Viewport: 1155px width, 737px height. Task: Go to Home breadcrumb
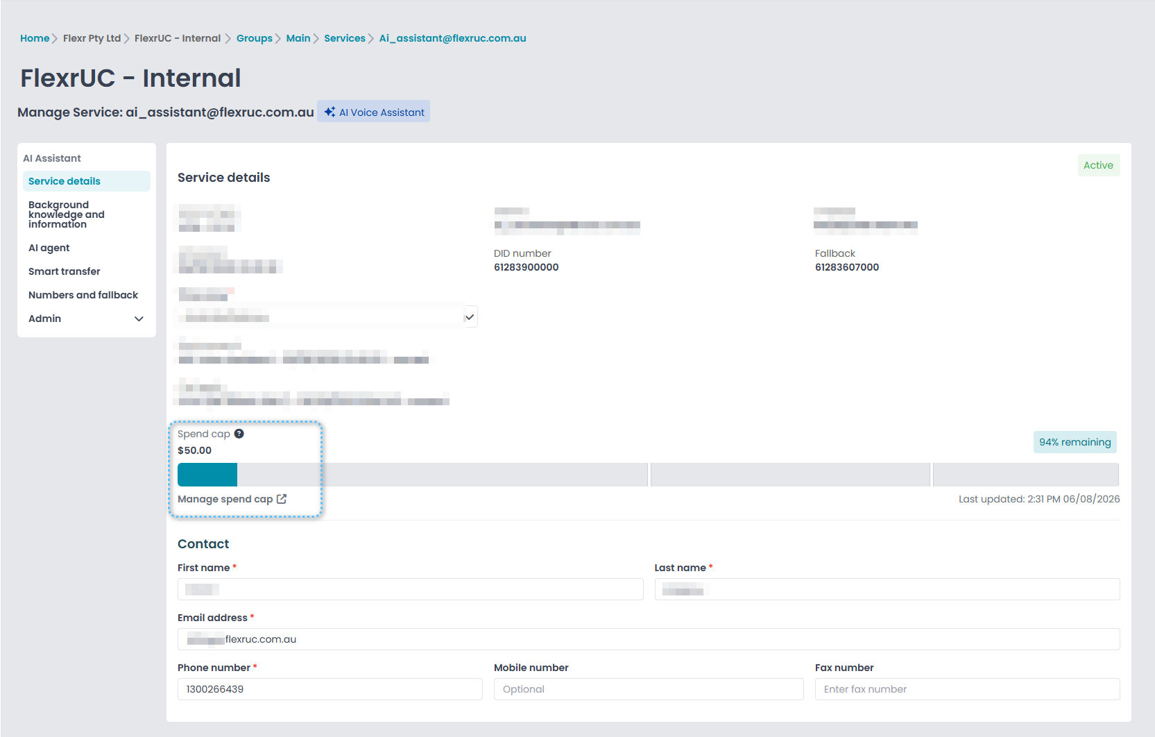click(35, 38)
